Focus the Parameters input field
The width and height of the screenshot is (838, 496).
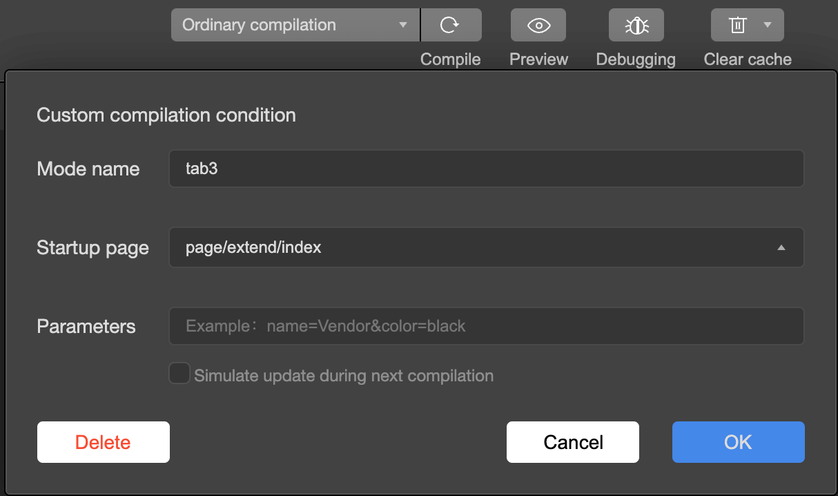(486, 326)
